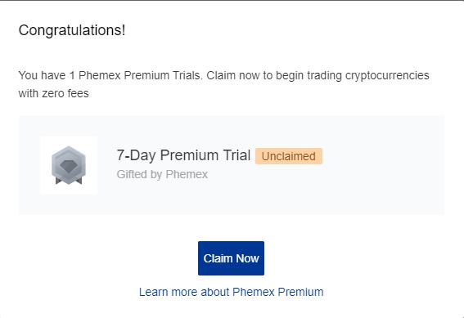The height and width of the screenshot is (318, 464).
Task: Click the Congratulations! heading
Action: click(x=72, y=30)
